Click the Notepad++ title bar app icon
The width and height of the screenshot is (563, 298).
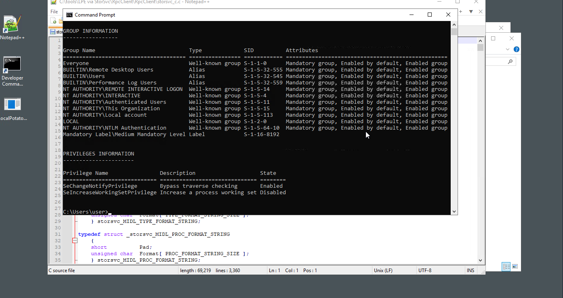click(x=53, y=2)
